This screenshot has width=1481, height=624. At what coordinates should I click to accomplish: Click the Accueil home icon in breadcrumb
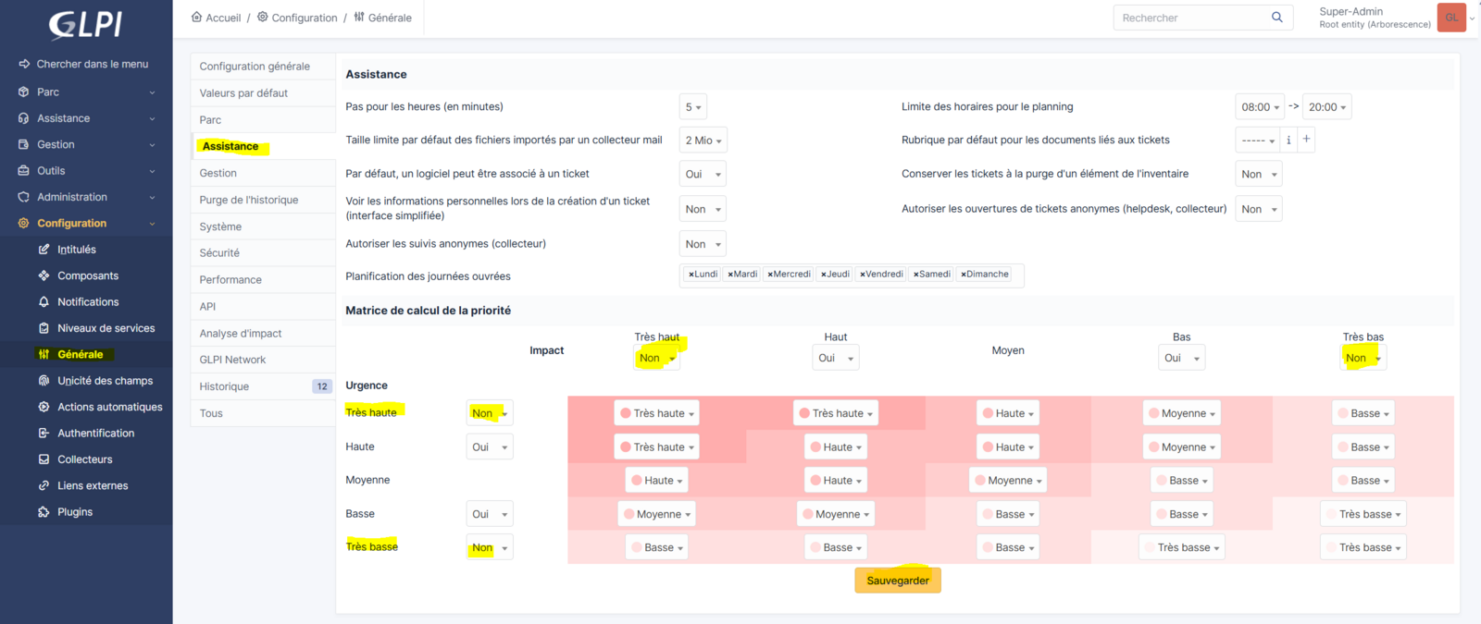coord(196,18)
